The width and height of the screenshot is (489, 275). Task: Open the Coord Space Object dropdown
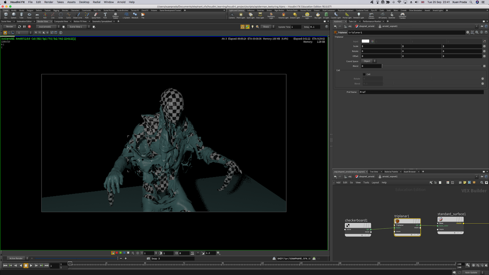369,61
